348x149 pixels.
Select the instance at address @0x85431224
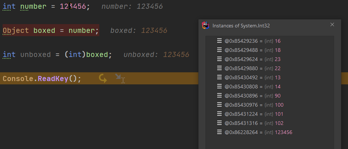242,114
